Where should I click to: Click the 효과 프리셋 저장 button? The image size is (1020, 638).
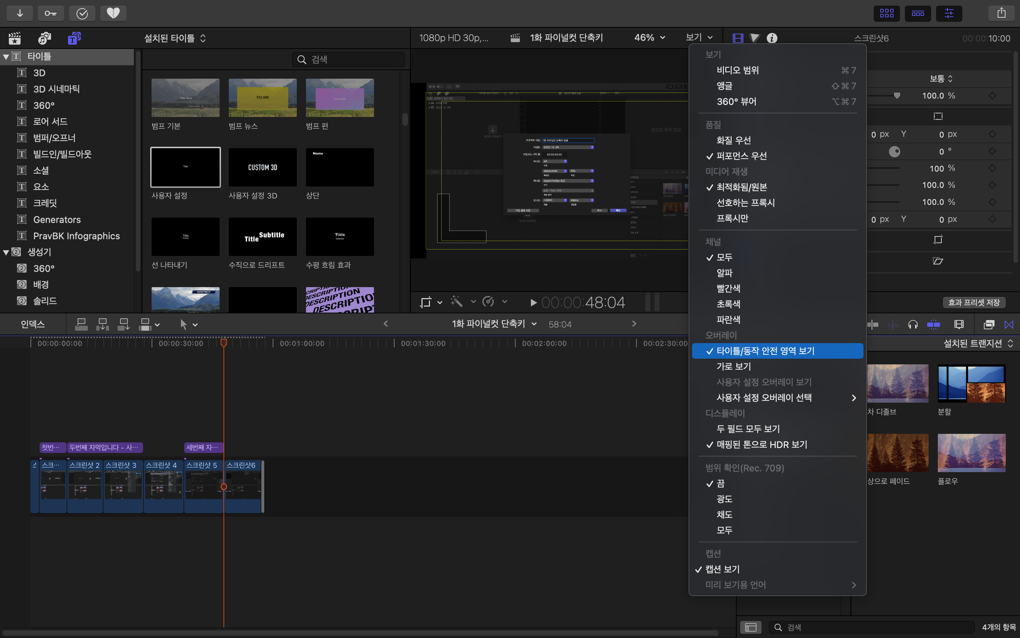[x=974, y=302]
